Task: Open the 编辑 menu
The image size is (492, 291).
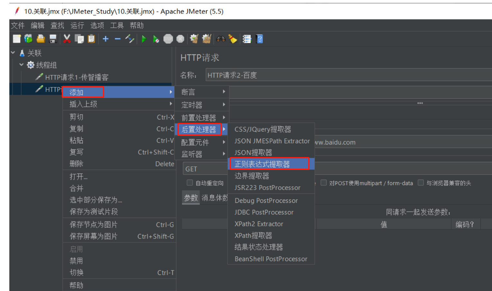Action: click(38, 25)
